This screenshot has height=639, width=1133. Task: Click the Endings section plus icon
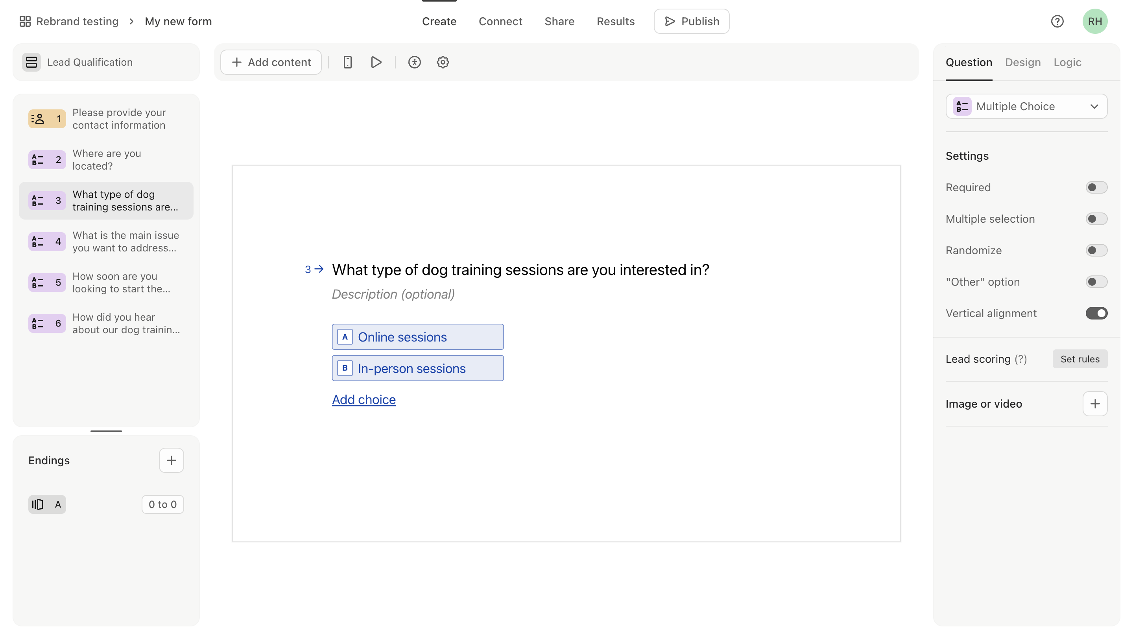tap(171, 460)
